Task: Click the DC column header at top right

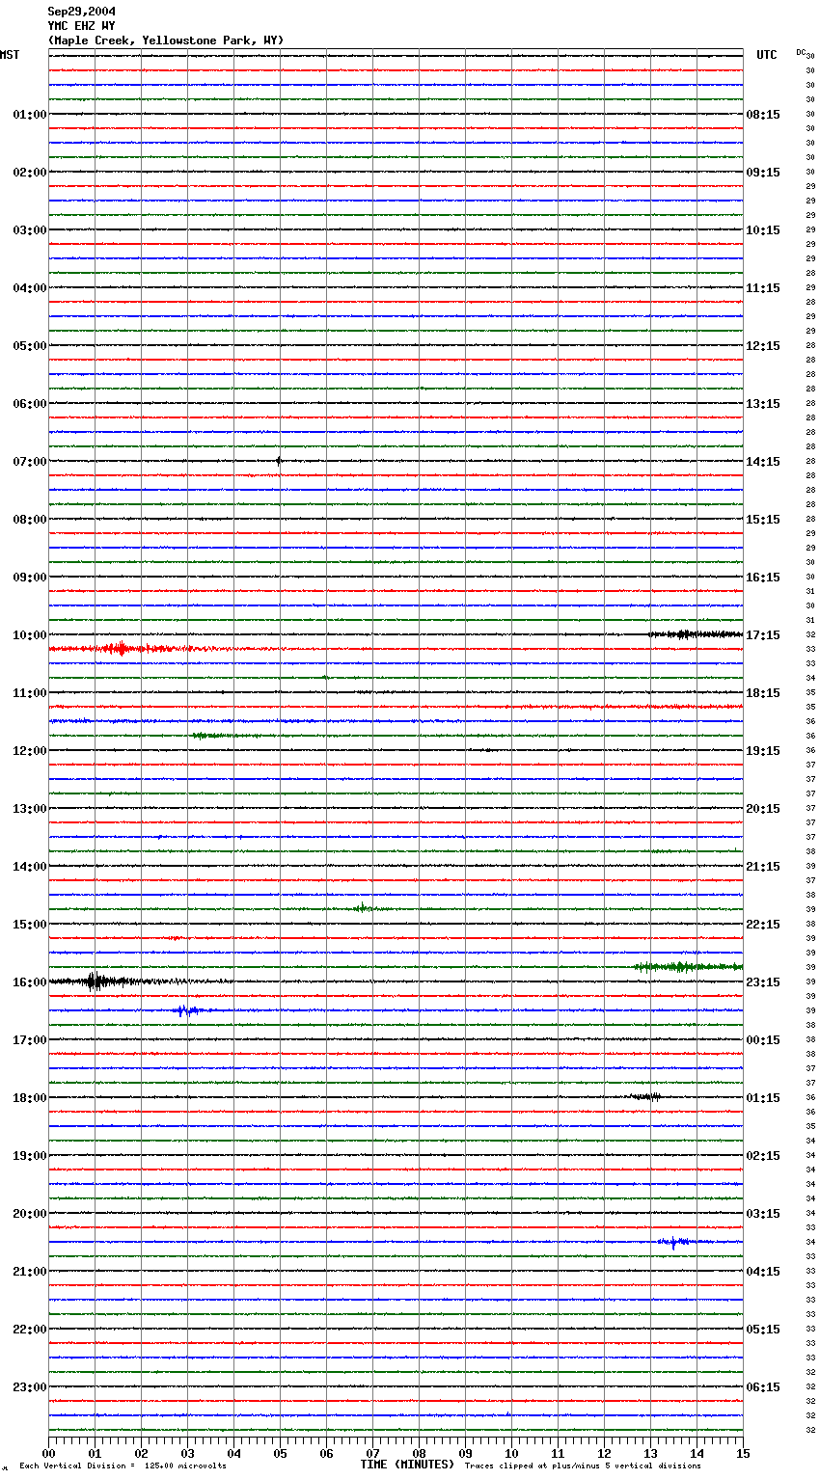Action: pos(801,52)
